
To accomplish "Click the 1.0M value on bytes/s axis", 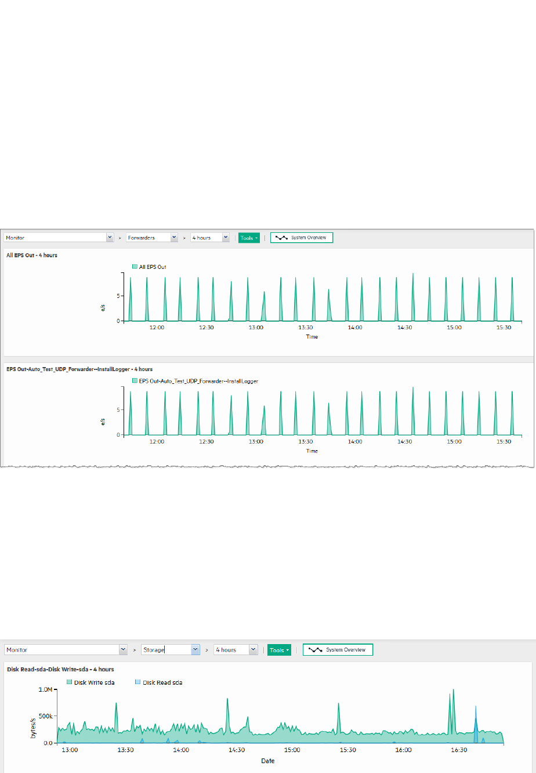I will (45, 689).
